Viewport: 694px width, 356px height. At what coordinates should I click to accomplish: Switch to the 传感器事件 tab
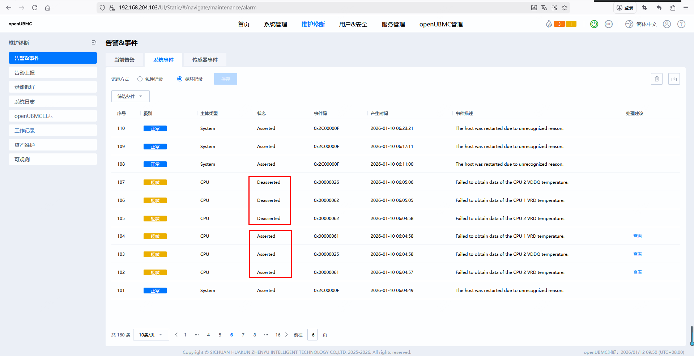click(205, 60)
